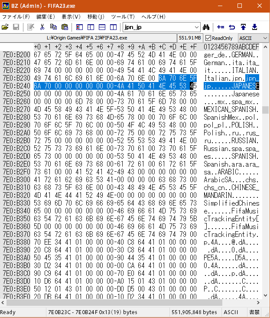Screen dimensions: 270x318
Task: Click the Ready status bar text
Action: point(8,312)
